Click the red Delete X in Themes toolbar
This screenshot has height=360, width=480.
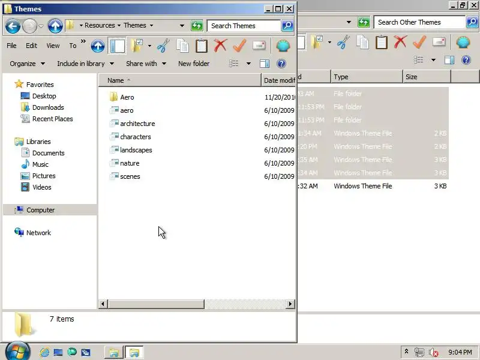point(220,46)
